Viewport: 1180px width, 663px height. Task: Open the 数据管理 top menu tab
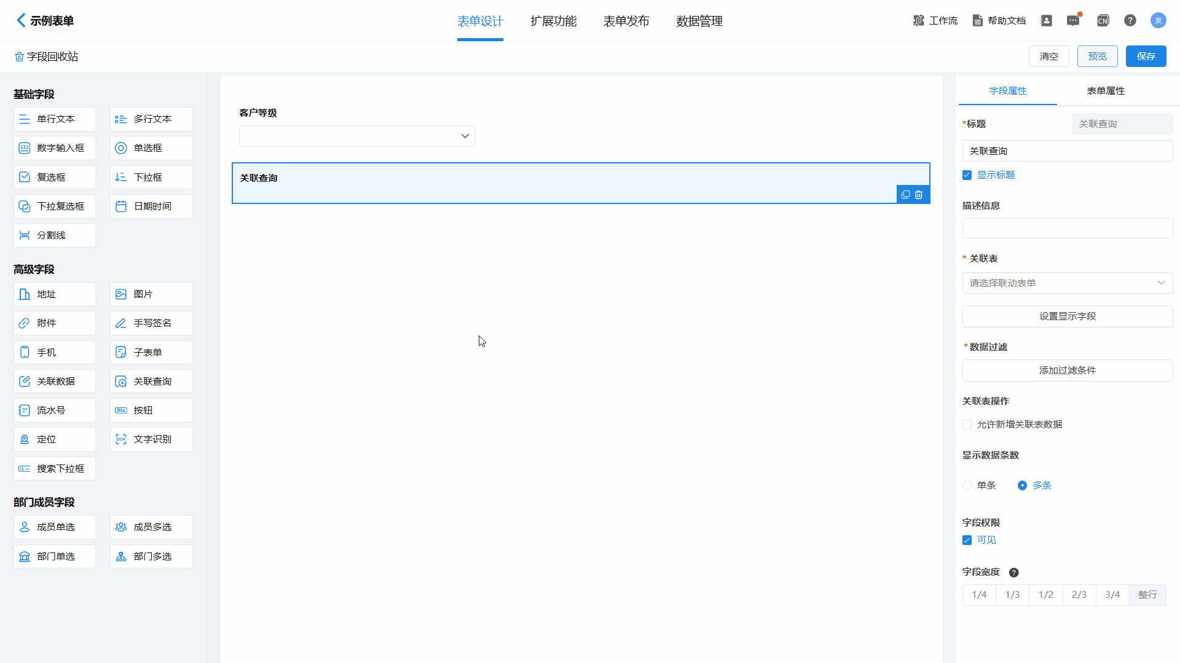click(699, 21)
